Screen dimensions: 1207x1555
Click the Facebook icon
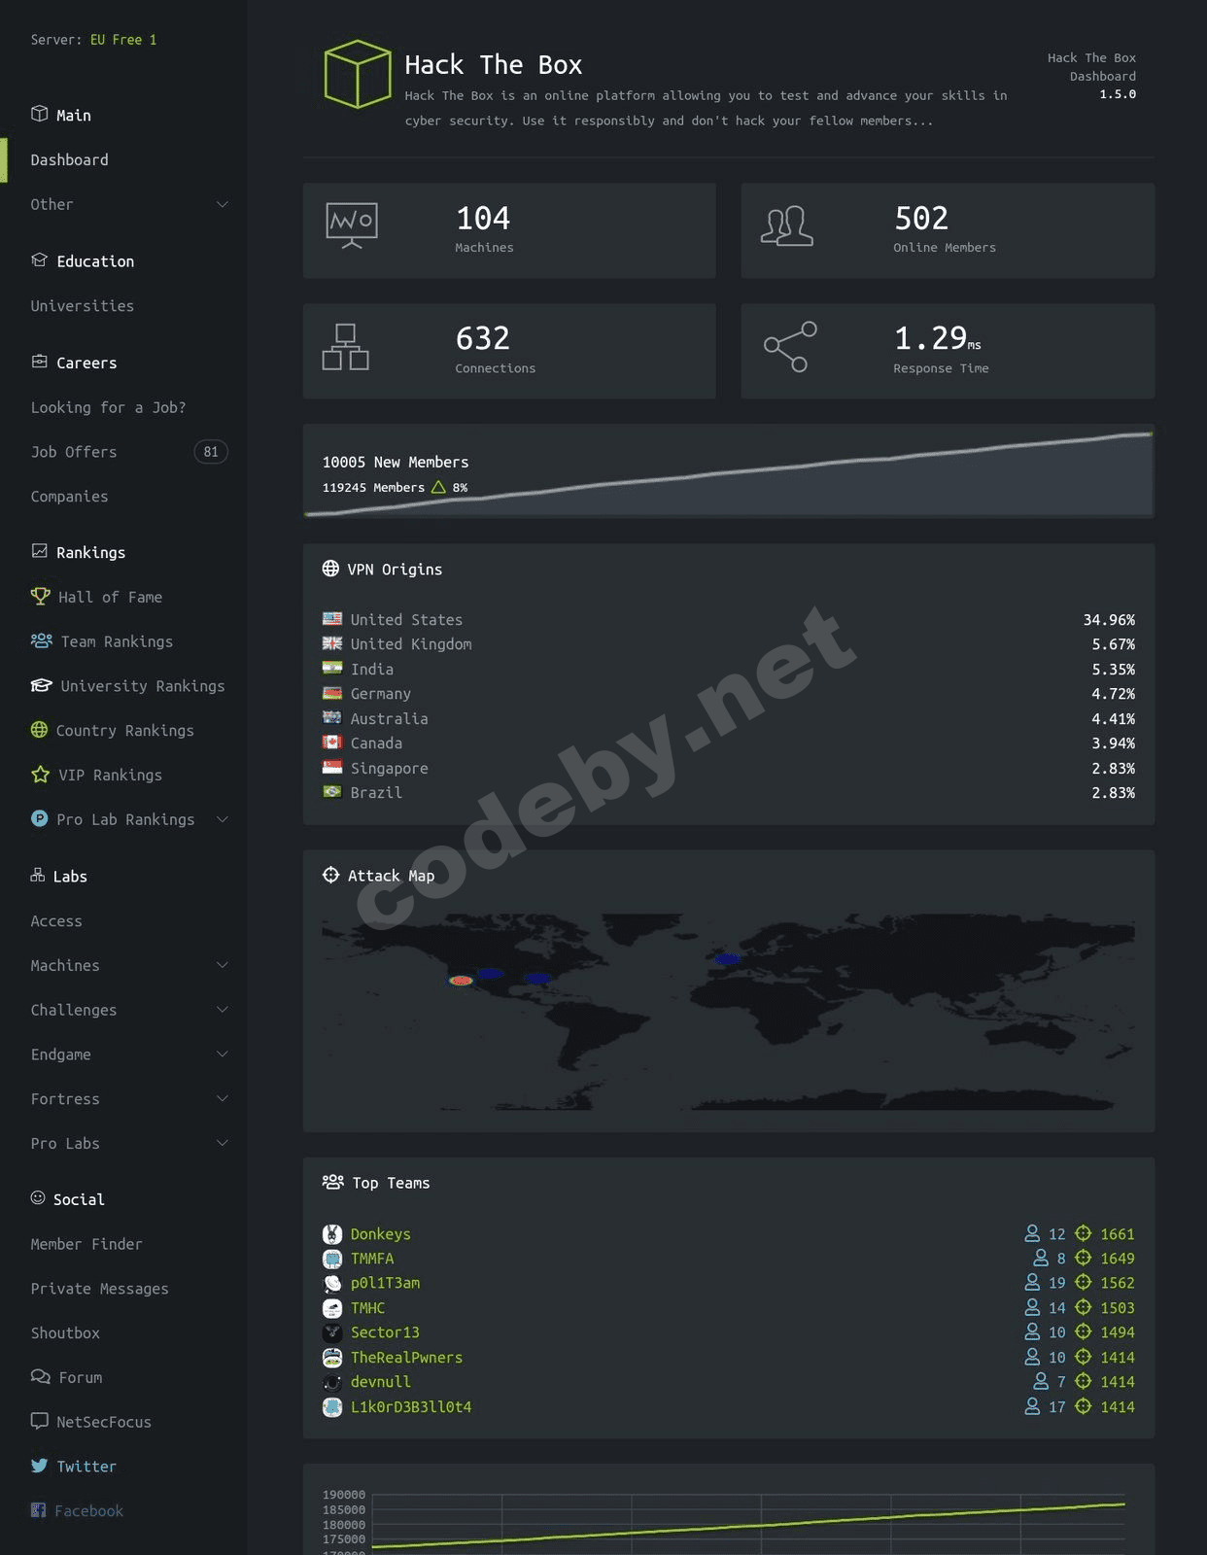[38, 1509]
